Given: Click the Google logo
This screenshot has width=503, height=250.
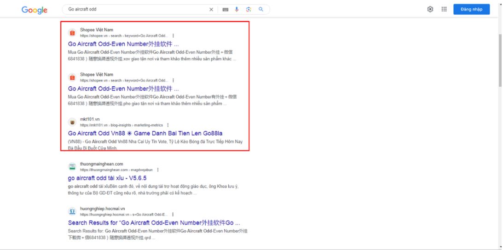Looking at the screenshot, I should click(x=35, y=10).
